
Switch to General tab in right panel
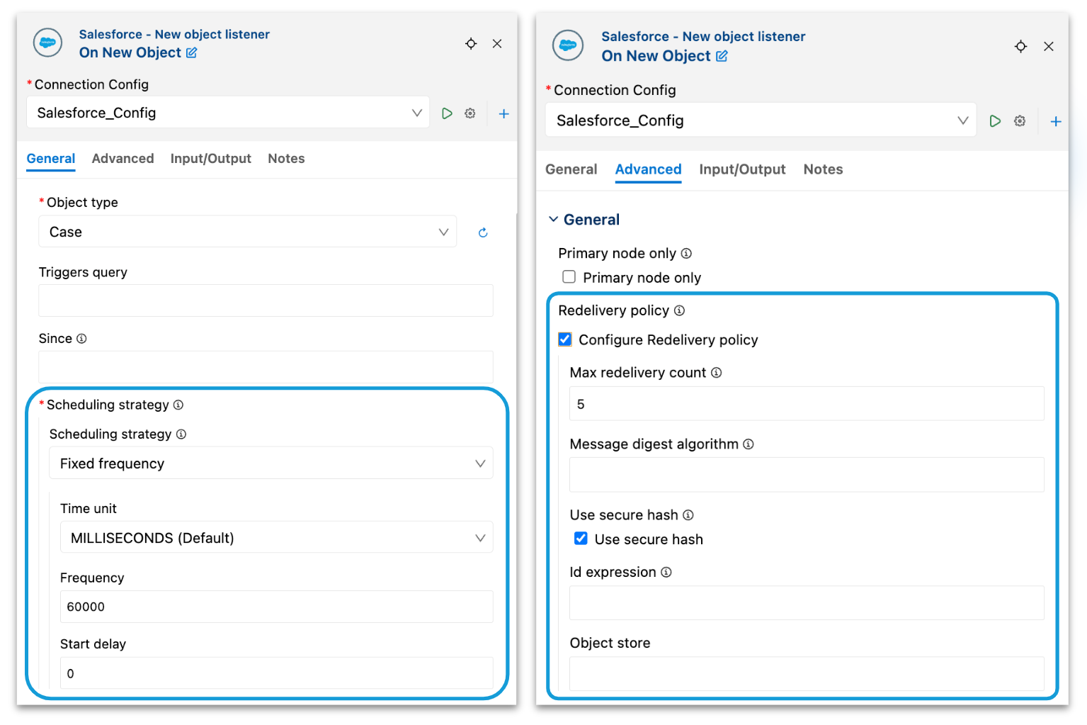(x=571, y=169)
